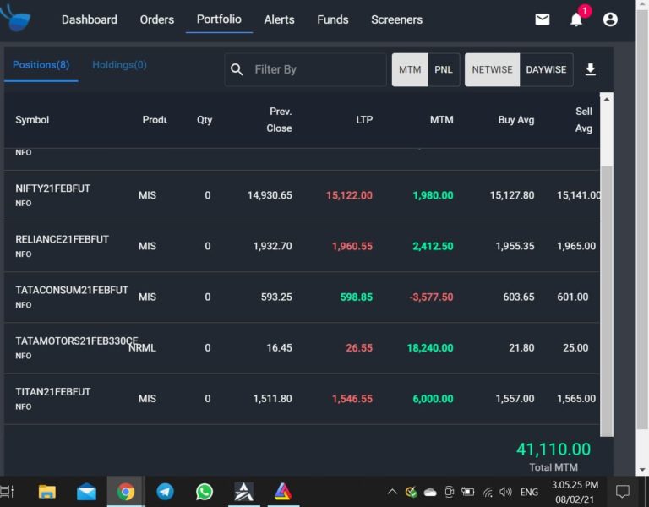Click the page scrollbar down arrow
This screenshot has width=649, height=507.
pyautogui.click(x=642, y=470)
